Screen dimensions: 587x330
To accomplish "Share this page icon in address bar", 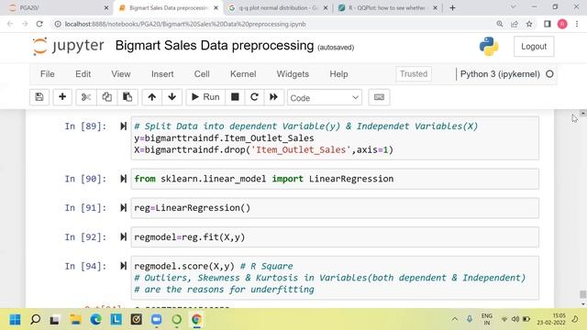I will point(515,24).
